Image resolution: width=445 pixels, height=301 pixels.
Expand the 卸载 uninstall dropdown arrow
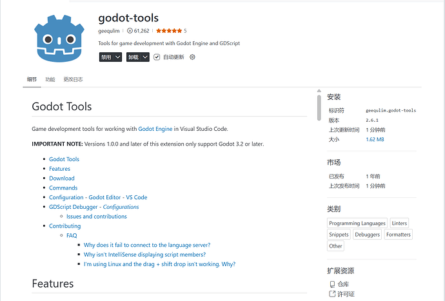tap(145, 57)
